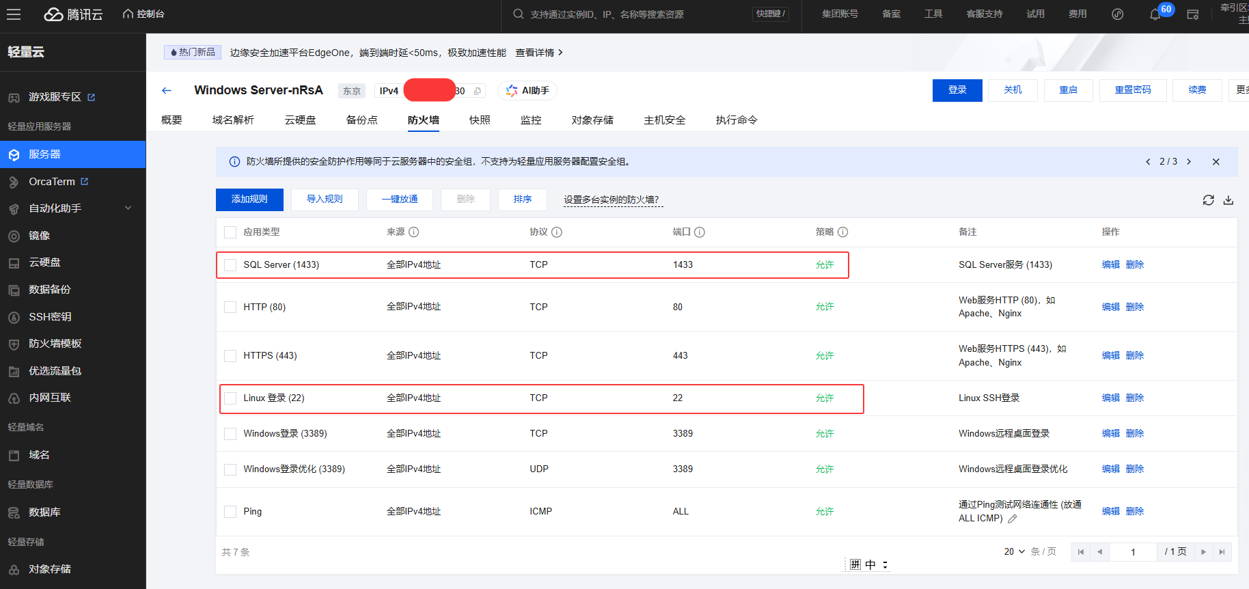Open the 20 条/页 page size dropdown
The height and width of the screenshot is (589, 1249).
[1015, 551]
